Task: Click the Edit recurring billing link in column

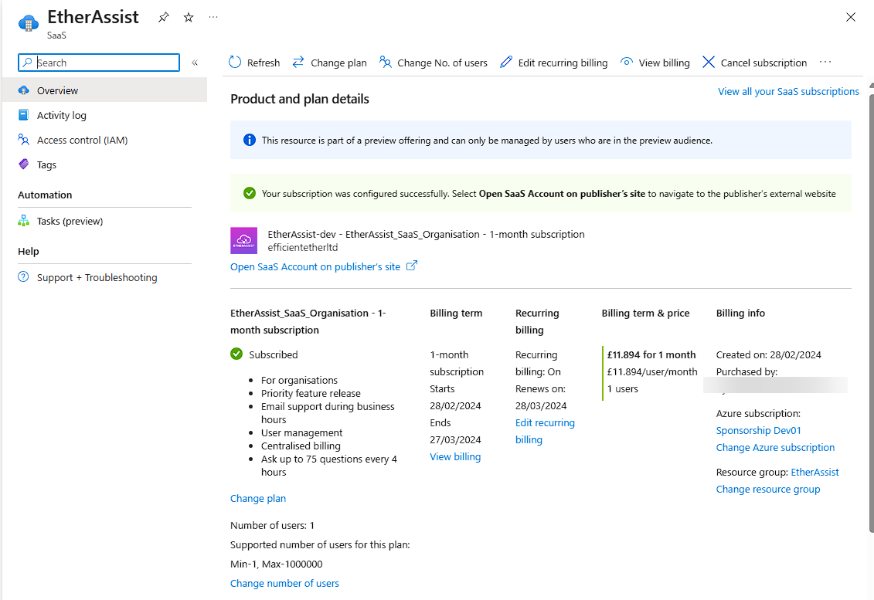Action: (545, 431)
